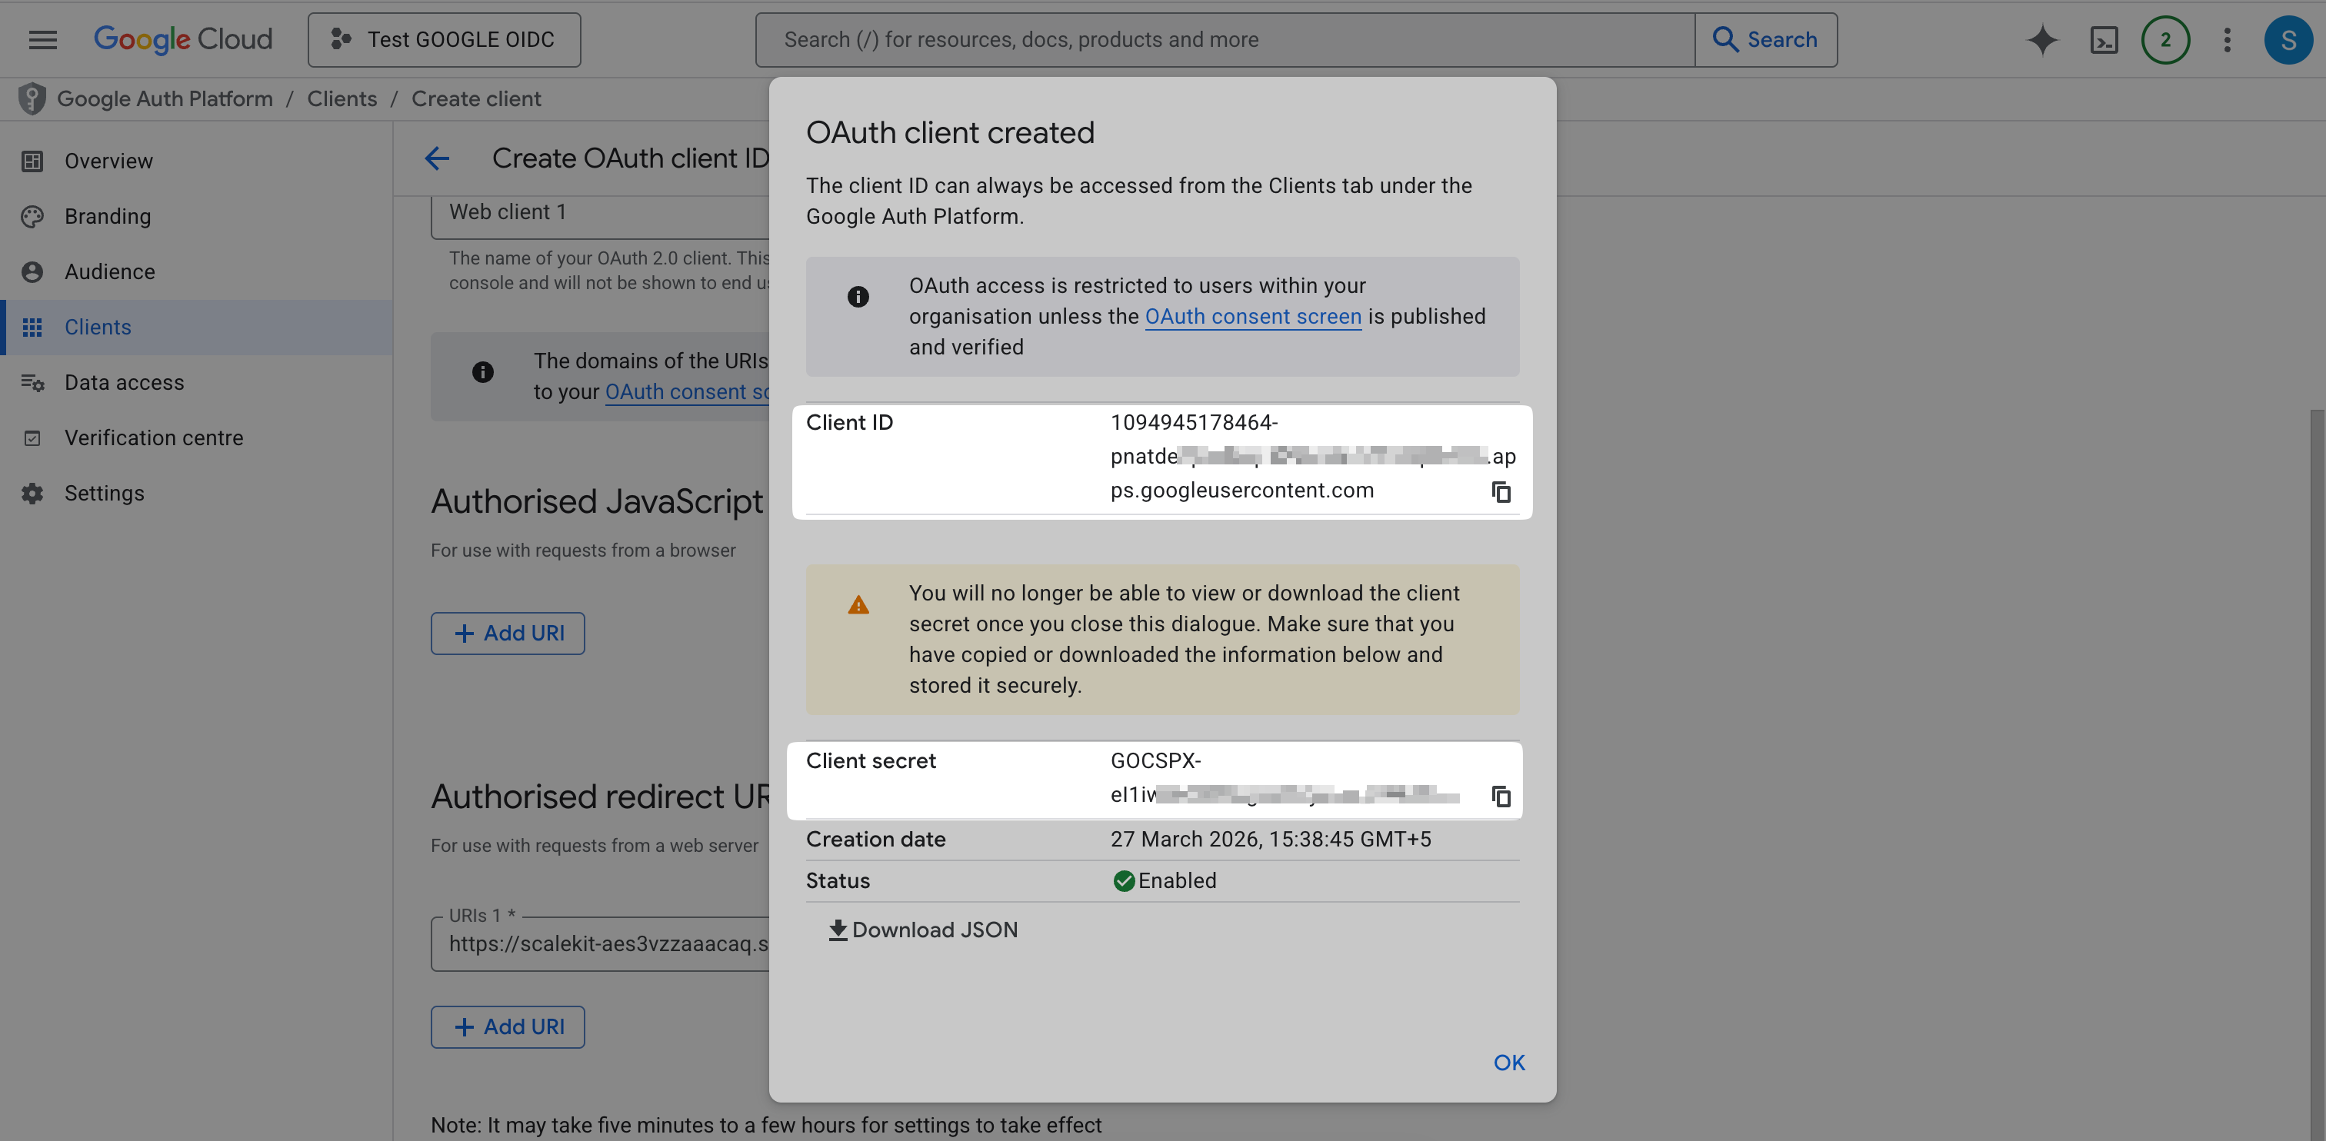The height and width of the screenshot is (1141, 2326).
Task: Open Verification centre from the sidebar
Action: click(x=154, y=437)
